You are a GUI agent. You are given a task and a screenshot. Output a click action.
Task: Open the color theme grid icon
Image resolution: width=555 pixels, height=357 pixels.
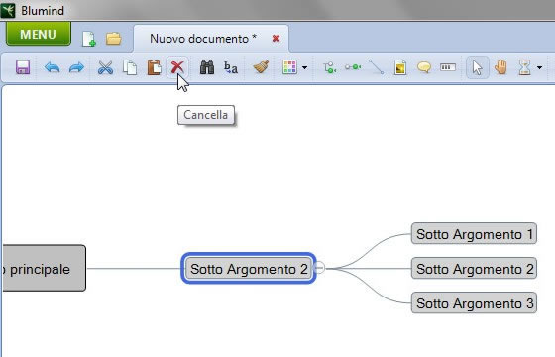(289, 67)
